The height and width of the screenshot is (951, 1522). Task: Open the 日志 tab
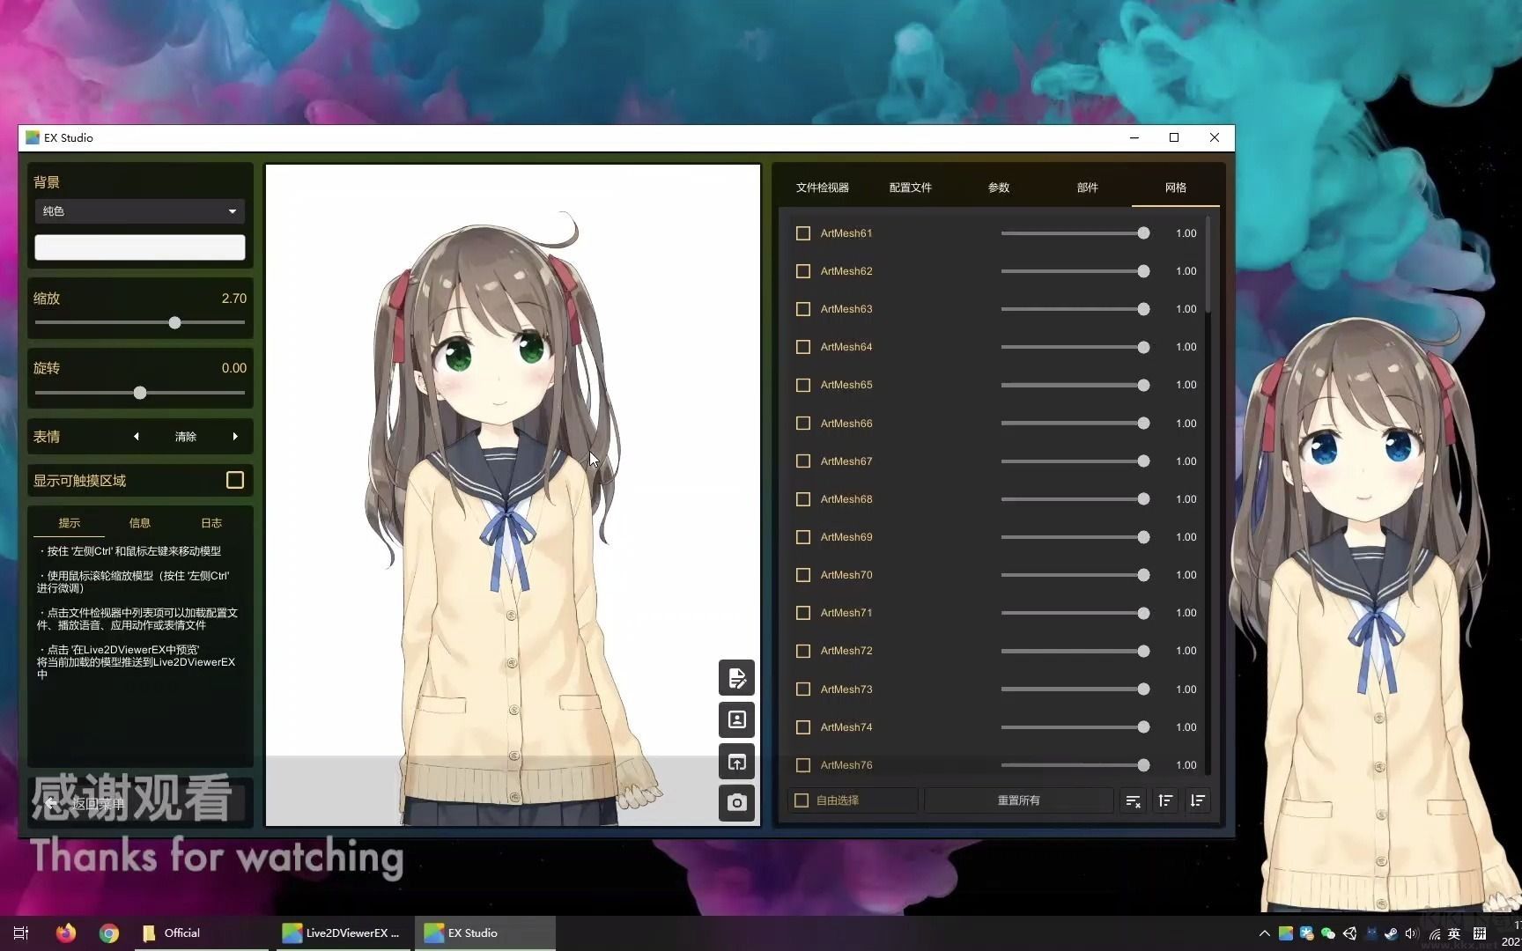[211, 522]
